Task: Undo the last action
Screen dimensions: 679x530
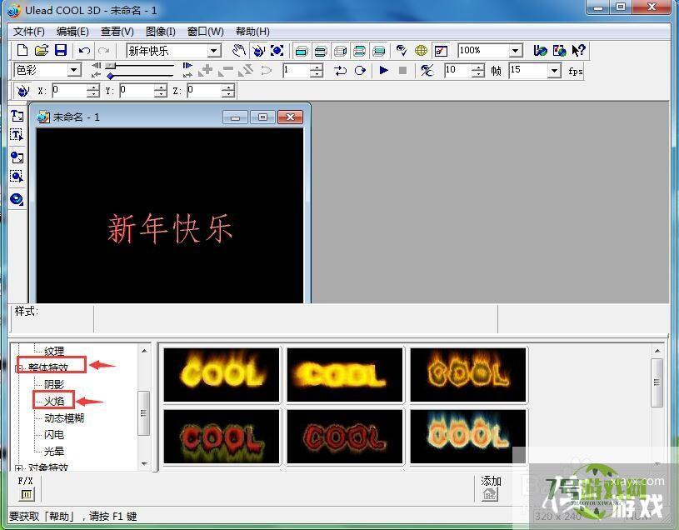Action: [84, 51]
